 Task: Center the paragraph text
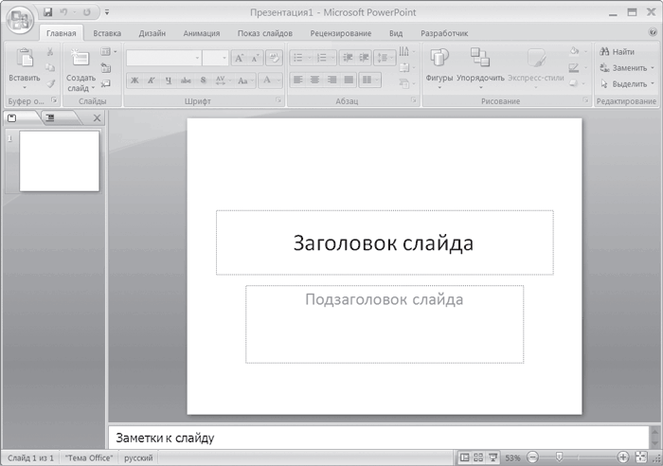point(314,80)
